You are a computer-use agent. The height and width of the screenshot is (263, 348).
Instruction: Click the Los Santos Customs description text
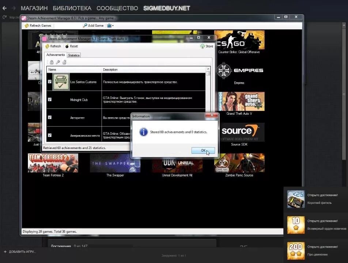140,82
